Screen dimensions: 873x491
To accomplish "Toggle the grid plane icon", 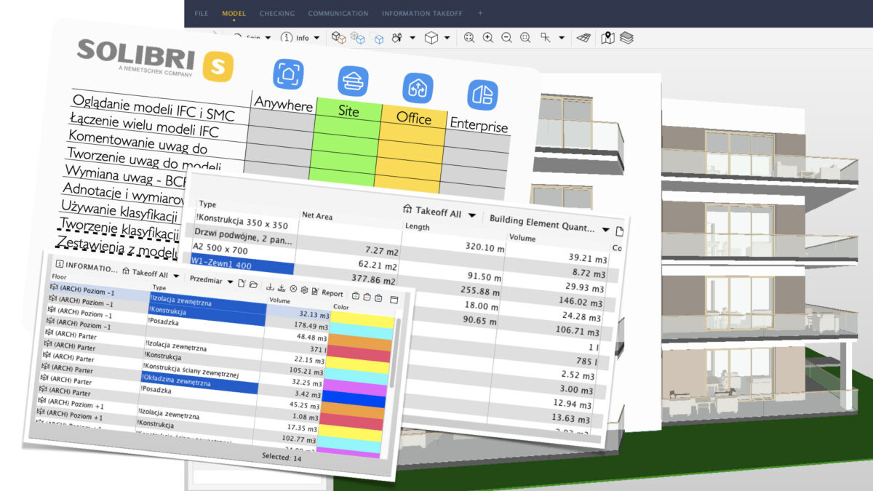I will (x=583, y=38).
